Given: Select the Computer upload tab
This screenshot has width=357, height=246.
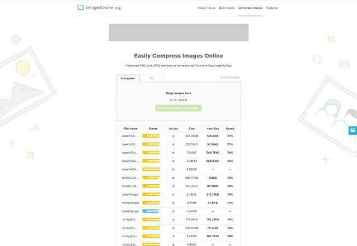Looking at the screenshot, I should (128, 78).
